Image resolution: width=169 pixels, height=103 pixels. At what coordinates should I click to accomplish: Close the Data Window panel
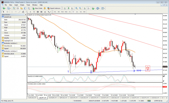25,15
